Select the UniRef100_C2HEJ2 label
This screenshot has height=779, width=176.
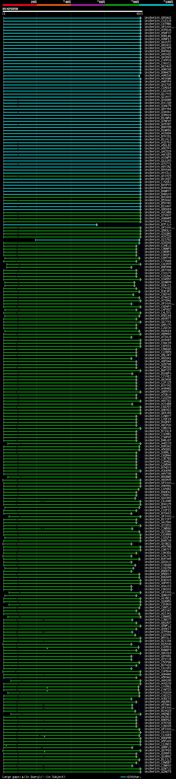point(158,246)
